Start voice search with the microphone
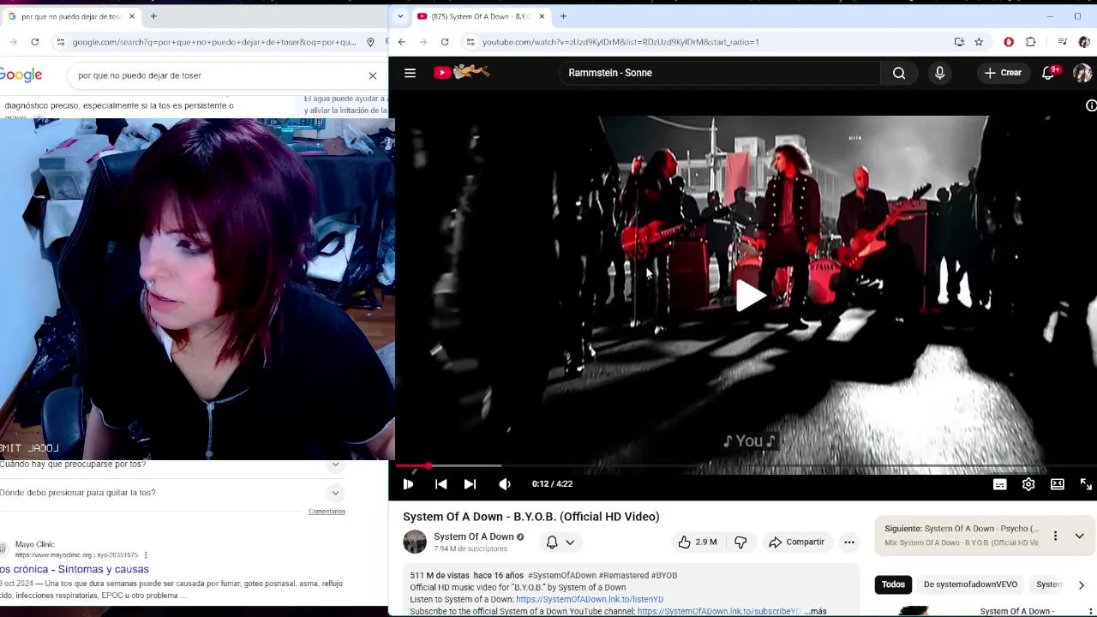 coord(939,73)
